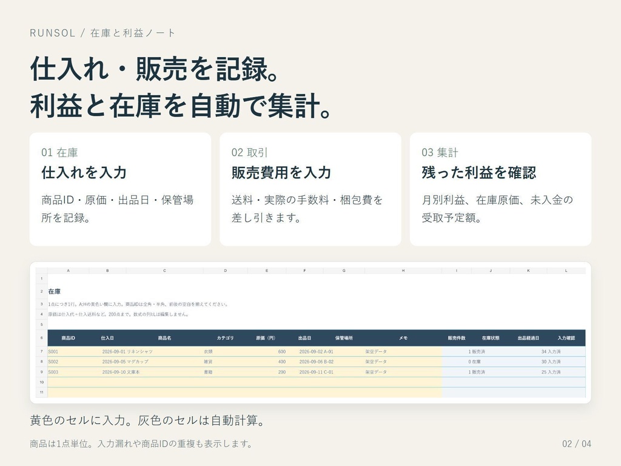This screenshot has height=466, width=621.
Task: Click instruction line starting "原価は仕入代"
Action: [x=118, y=314]
